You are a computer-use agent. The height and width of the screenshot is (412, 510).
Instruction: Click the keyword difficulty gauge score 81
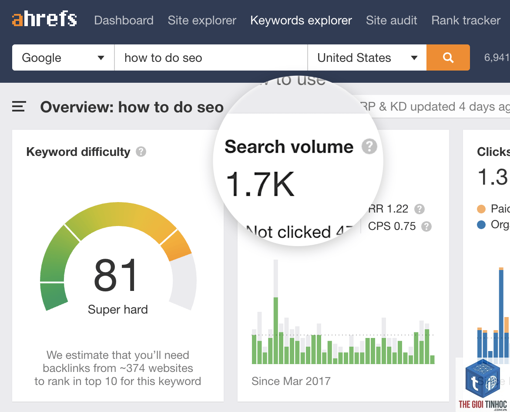pos(116,275)
